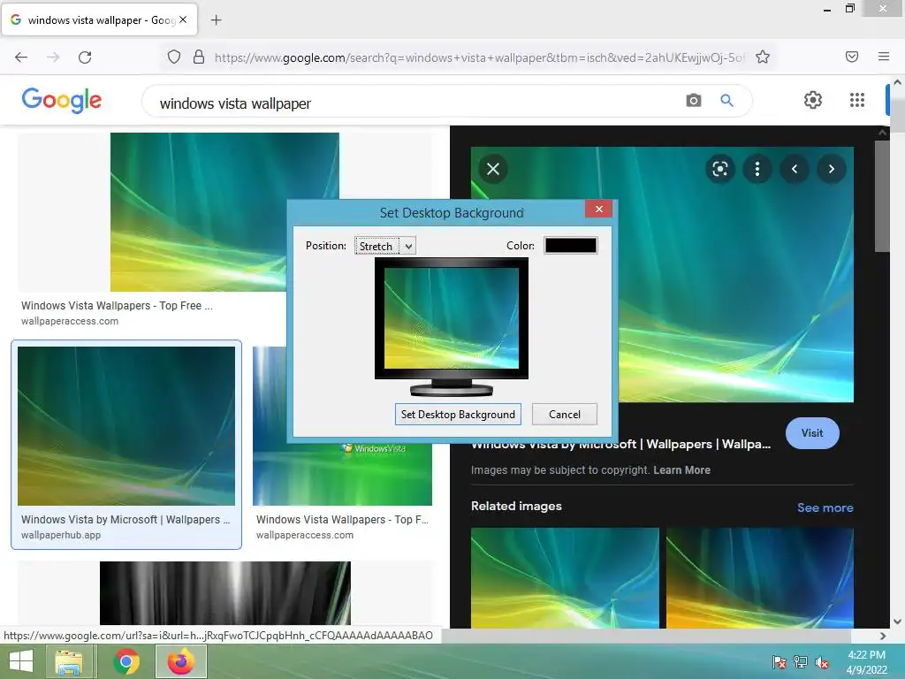
Task: Open Action Center flag in system tray
Action: (x=780, y=662)
